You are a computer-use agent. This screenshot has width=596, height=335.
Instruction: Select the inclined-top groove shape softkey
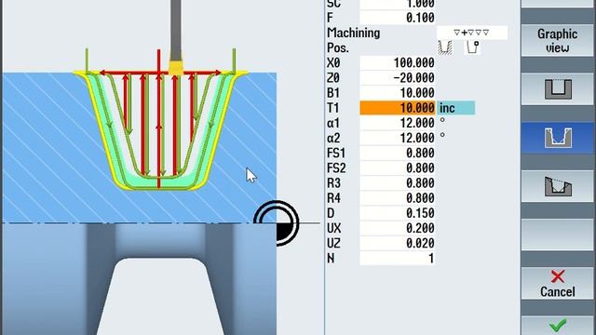(558, 186)
